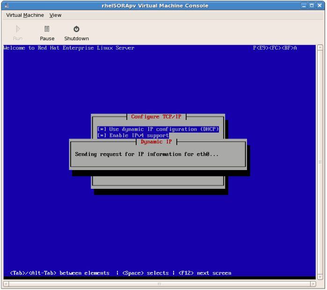
Task: Click the scroll left arrow
Action: (6, 284)
